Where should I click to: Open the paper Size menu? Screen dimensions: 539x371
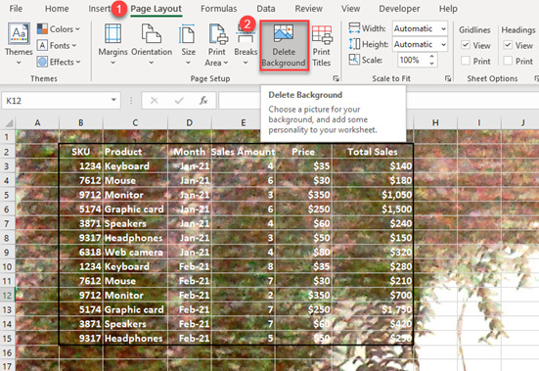[x=188, y=44]
